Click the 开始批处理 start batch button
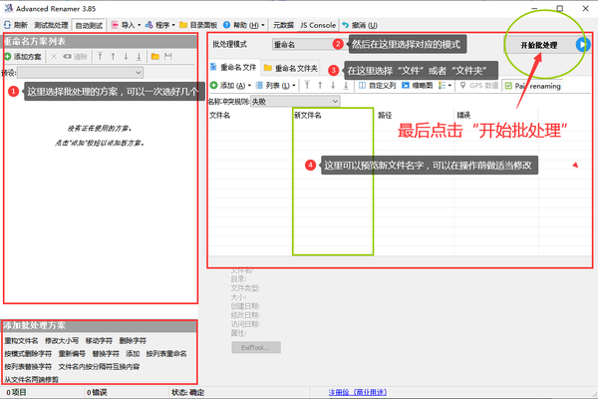598x399 pixels. (539, 45)
